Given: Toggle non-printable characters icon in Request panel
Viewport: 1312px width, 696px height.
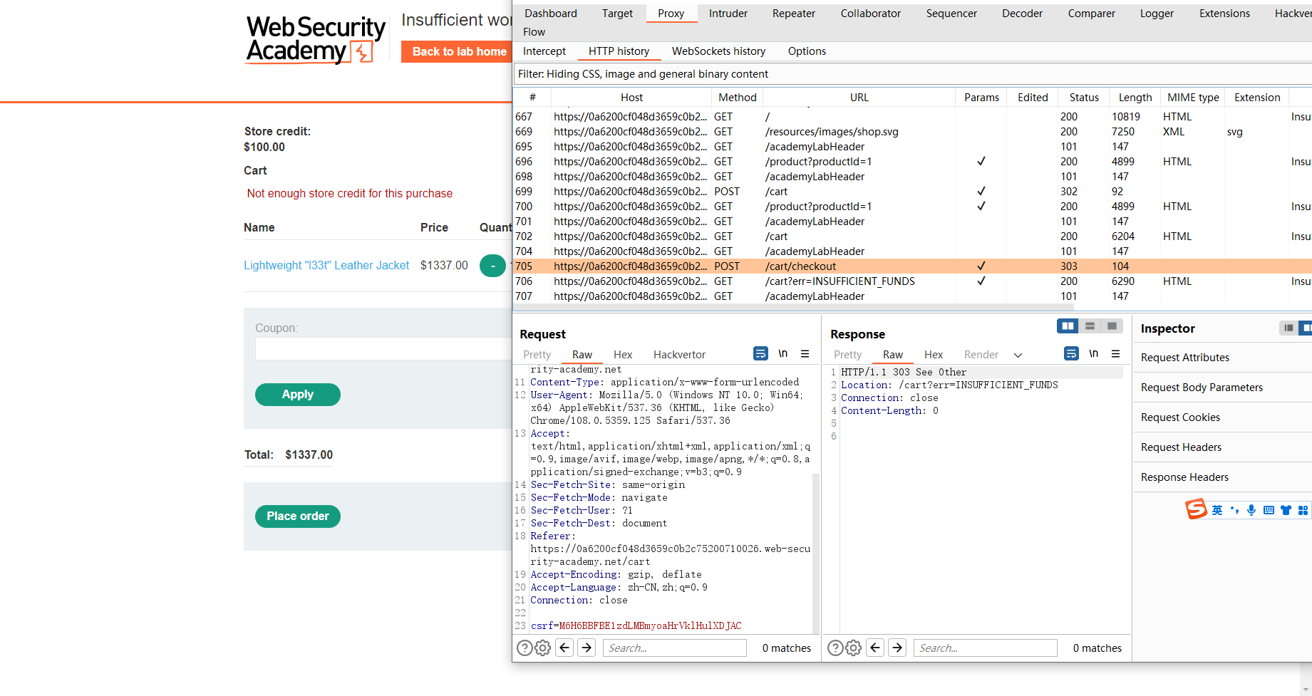Looking at the screenshot, I should [782, 353].
